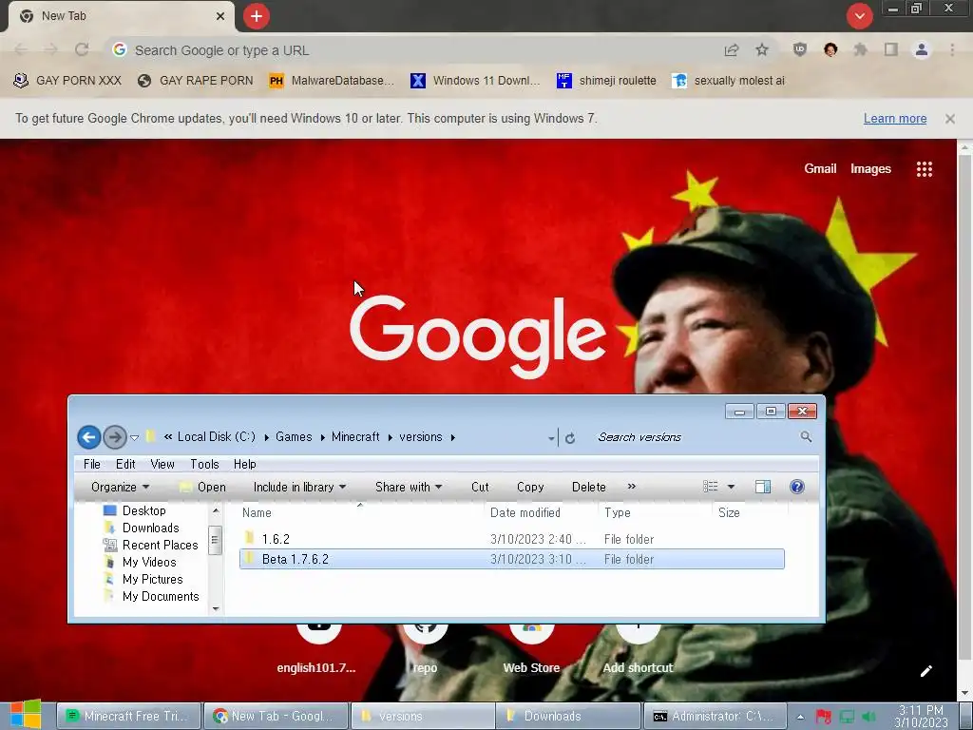Screen dimensions: 973x730
Task: Open the Explorer View menu
Action: click(x=162, y=464)
